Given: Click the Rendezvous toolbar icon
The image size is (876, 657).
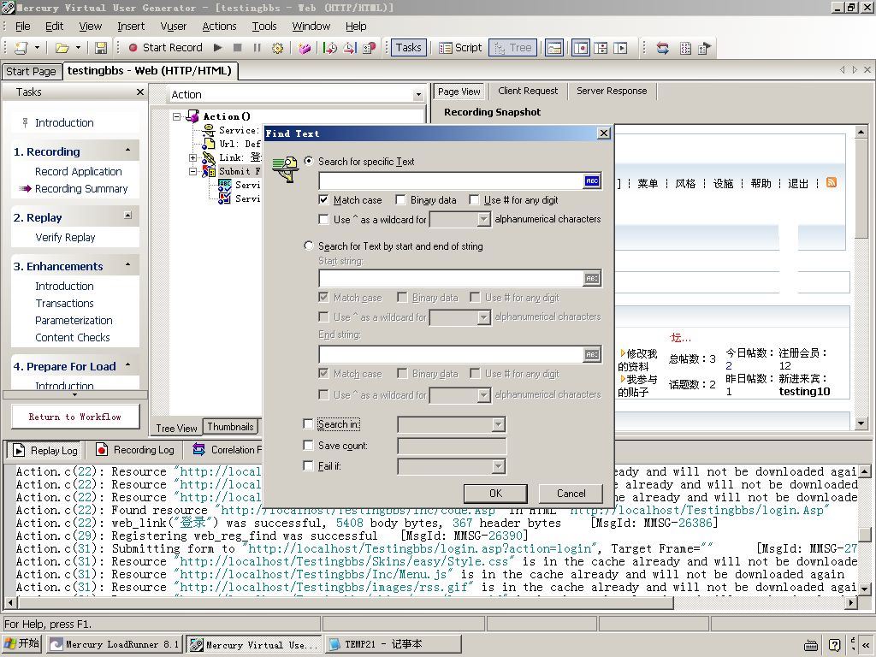Looking at the screenshot, I should click(x=369, y=48).
